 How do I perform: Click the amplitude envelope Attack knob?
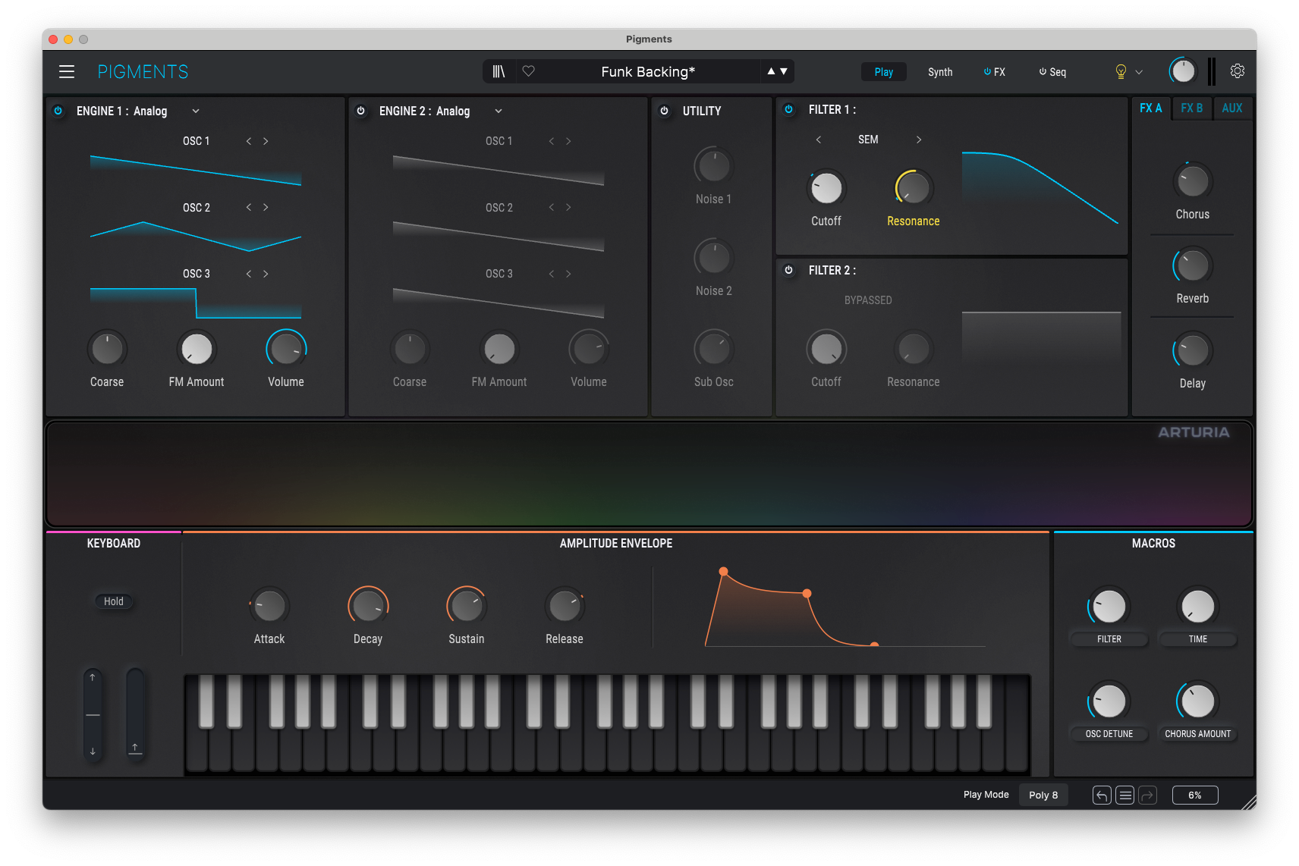pos(269,606)
